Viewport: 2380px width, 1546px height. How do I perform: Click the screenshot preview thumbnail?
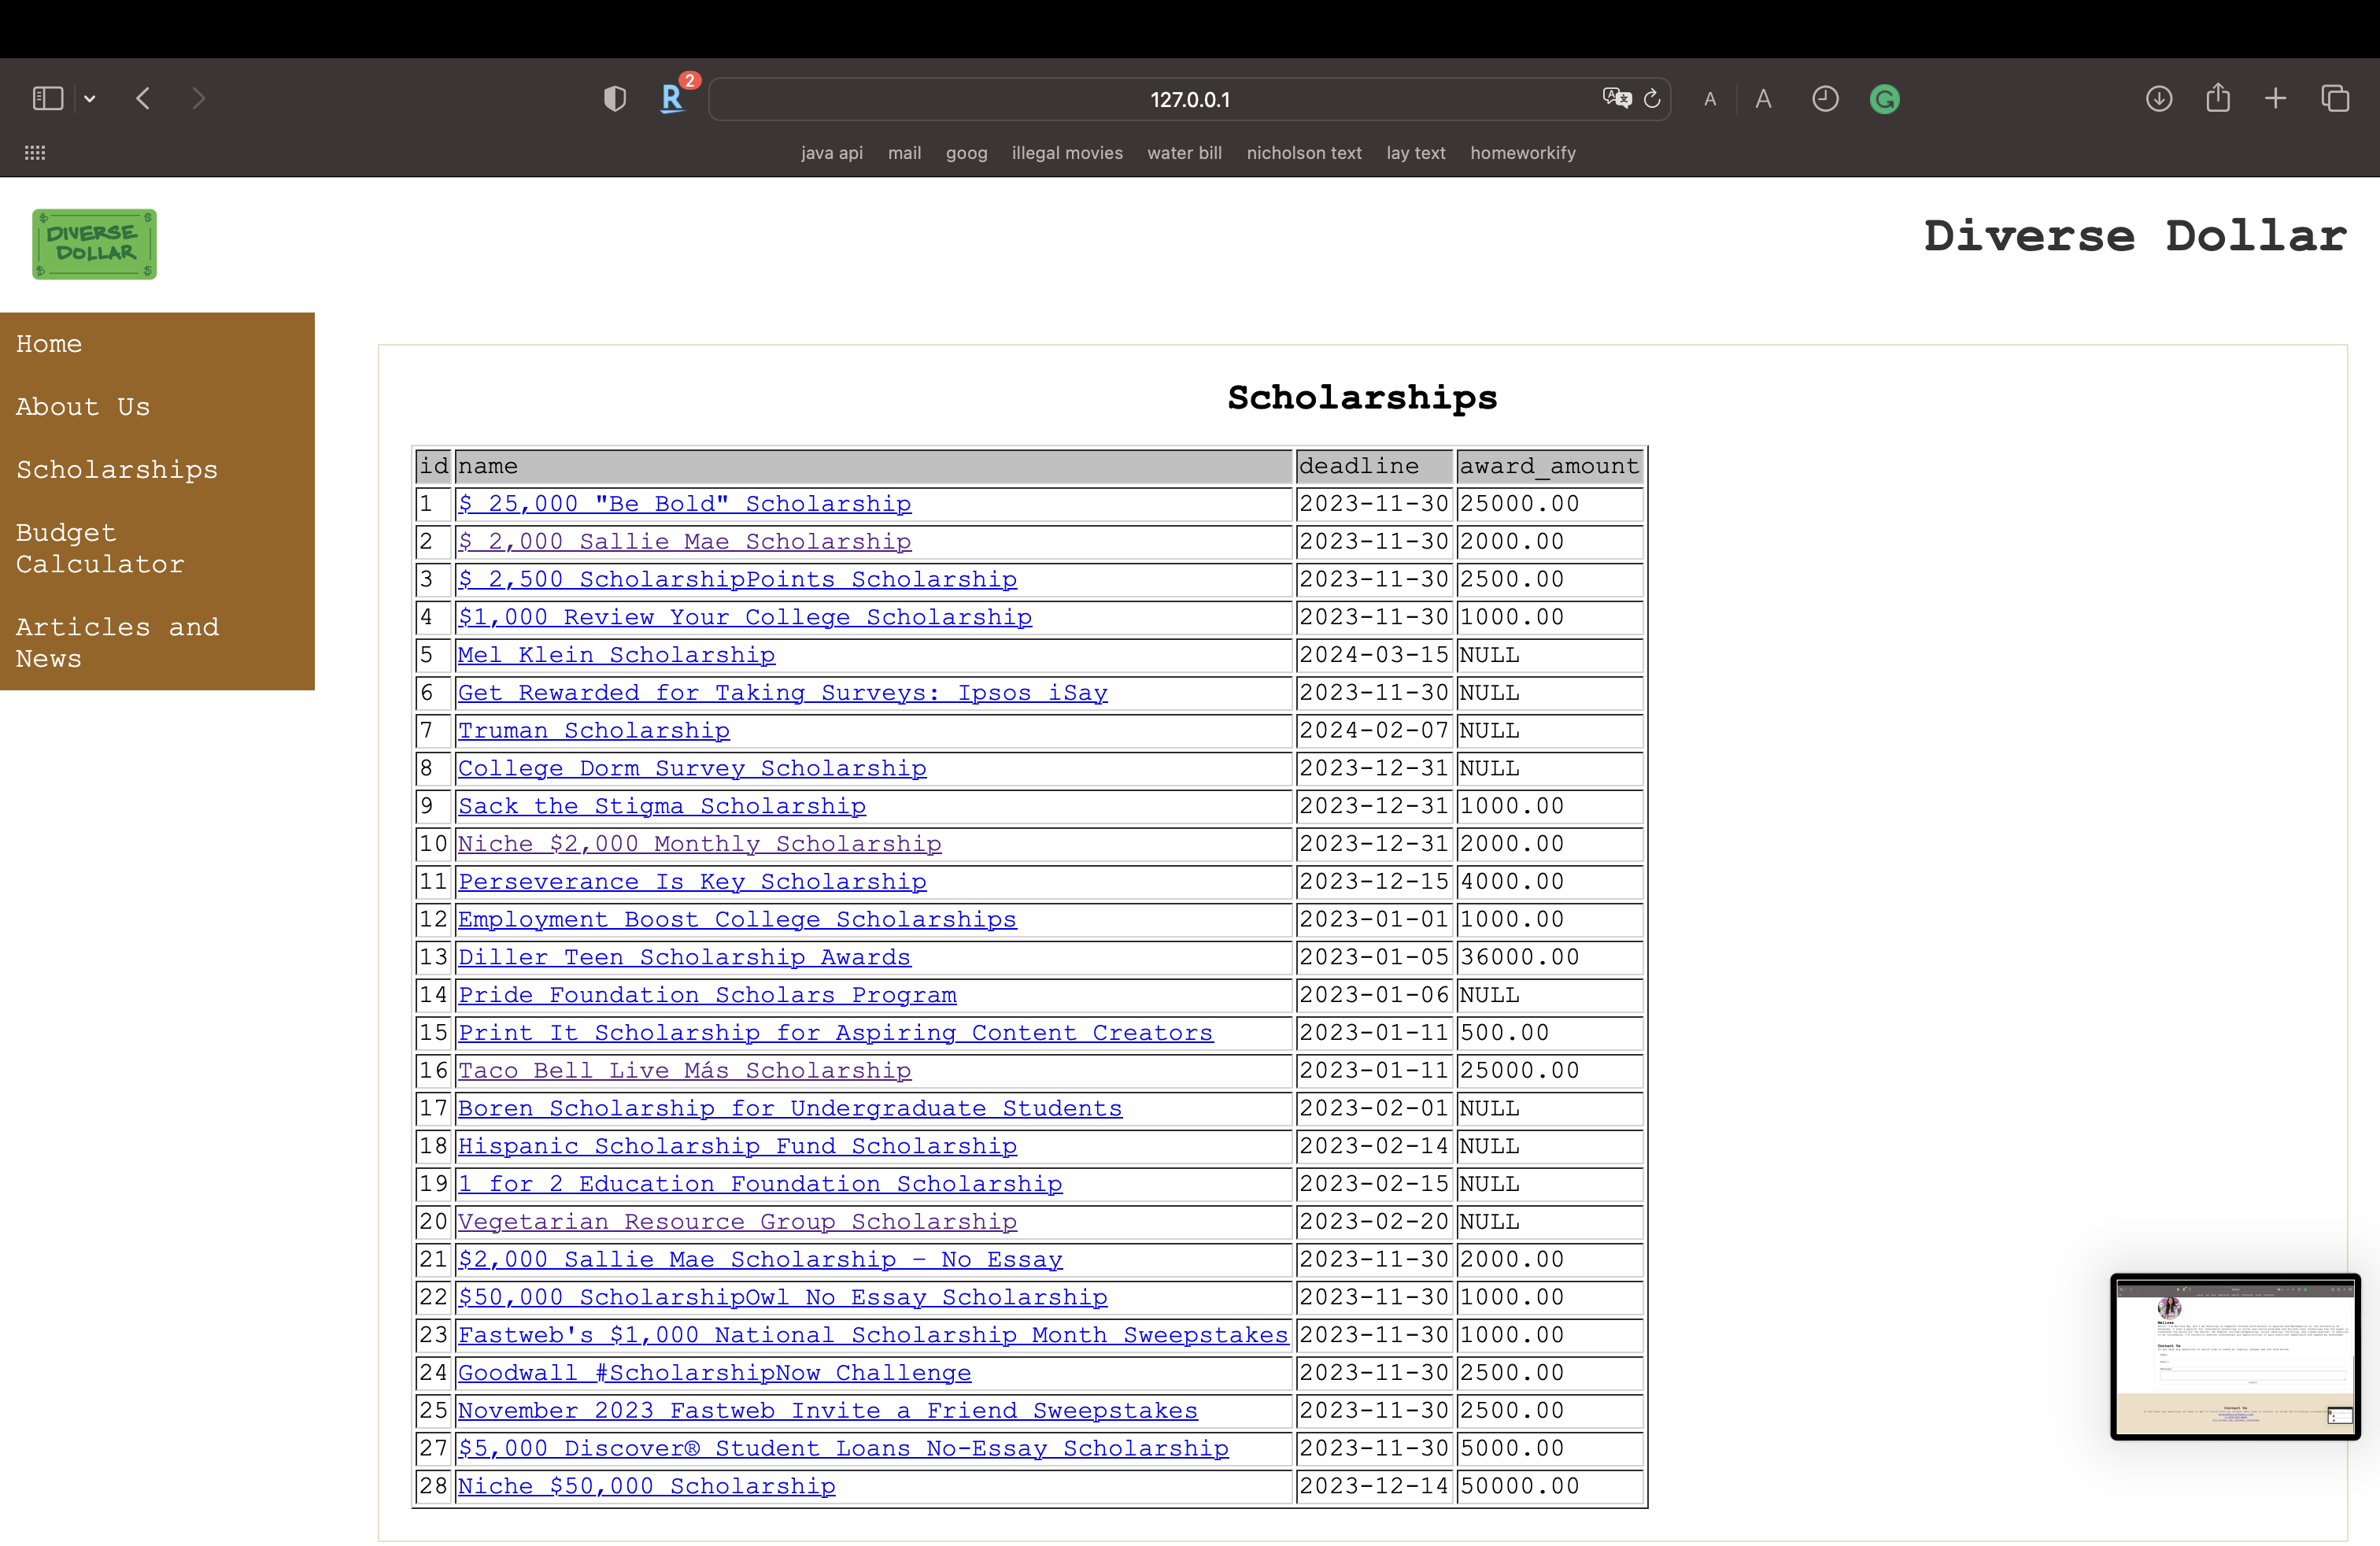pos(2235,1356)
